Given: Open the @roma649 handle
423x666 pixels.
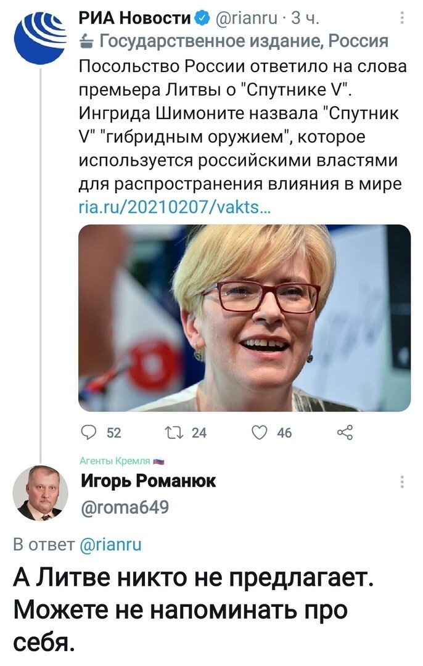Looking at the screenshot, I should [x=125, y=507].
